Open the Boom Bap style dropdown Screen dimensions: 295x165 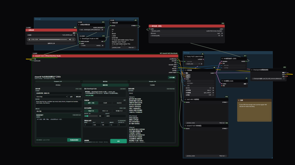[52, 97]
